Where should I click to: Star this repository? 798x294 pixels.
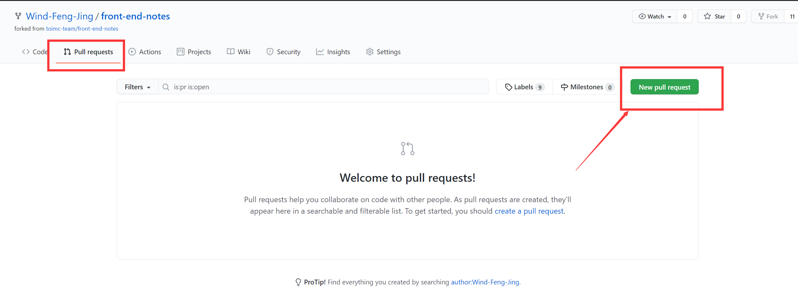[x=714, y=17]
